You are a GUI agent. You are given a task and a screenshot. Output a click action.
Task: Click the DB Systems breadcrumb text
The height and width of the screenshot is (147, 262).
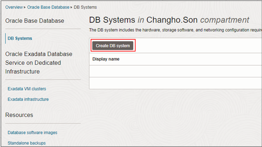point(85,7)
